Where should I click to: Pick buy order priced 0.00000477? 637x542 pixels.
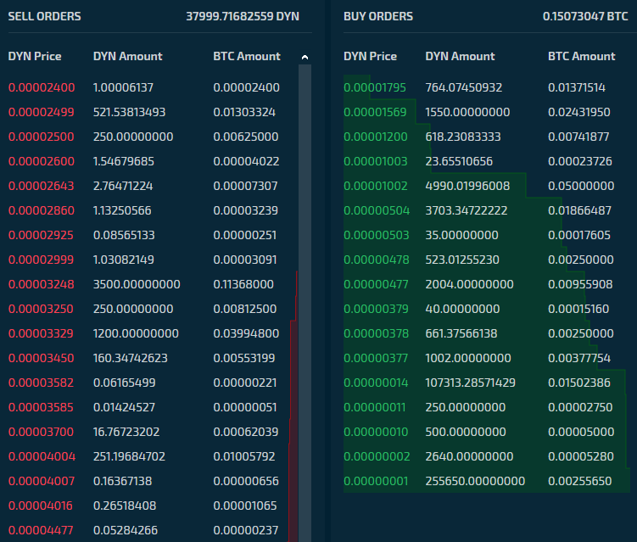[376, 284]
